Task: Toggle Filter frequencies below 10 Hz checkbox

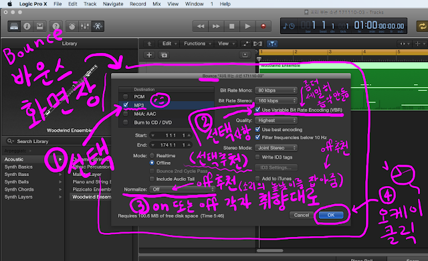Action: point(257,137)
